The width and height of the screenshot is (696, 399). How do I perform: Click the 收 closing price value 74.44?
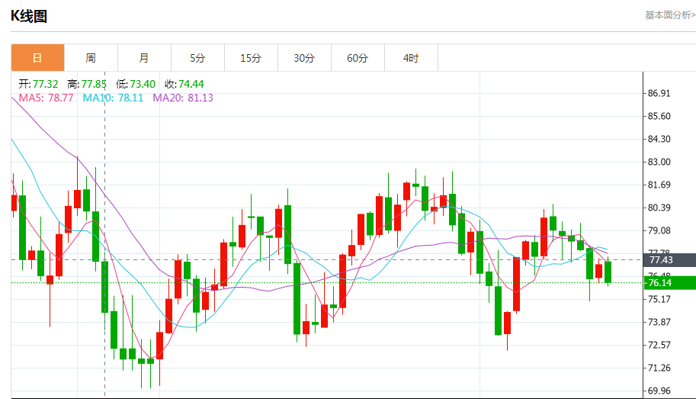[x=191, y=84]
